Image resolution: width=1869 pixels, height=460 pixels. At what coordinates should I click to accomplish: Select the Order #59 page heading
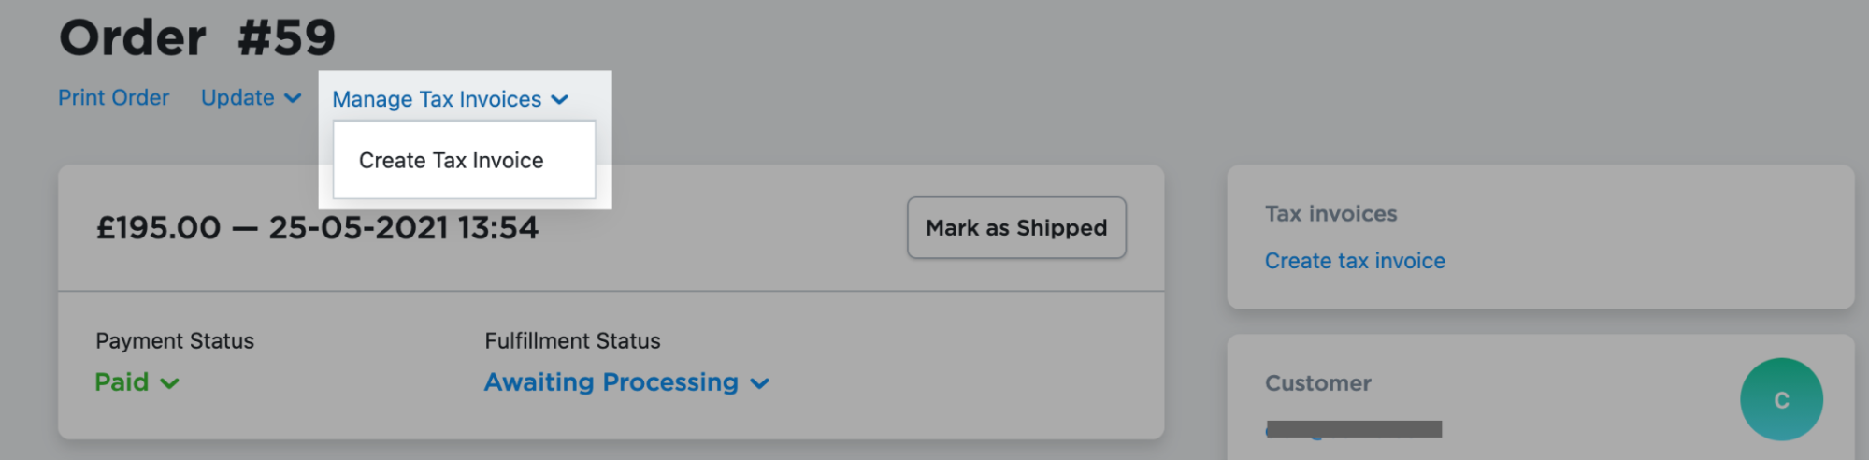click(197, 37)
